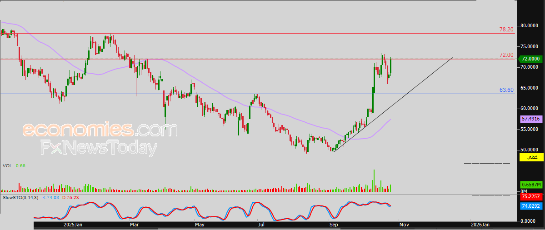Select the blue 74.0292 stochastic tag

coord(530,206)
